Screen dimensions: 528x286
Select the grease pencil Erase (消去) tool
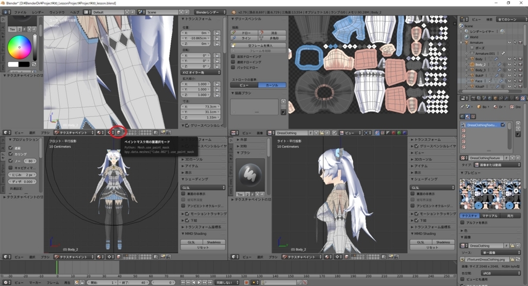272,32
